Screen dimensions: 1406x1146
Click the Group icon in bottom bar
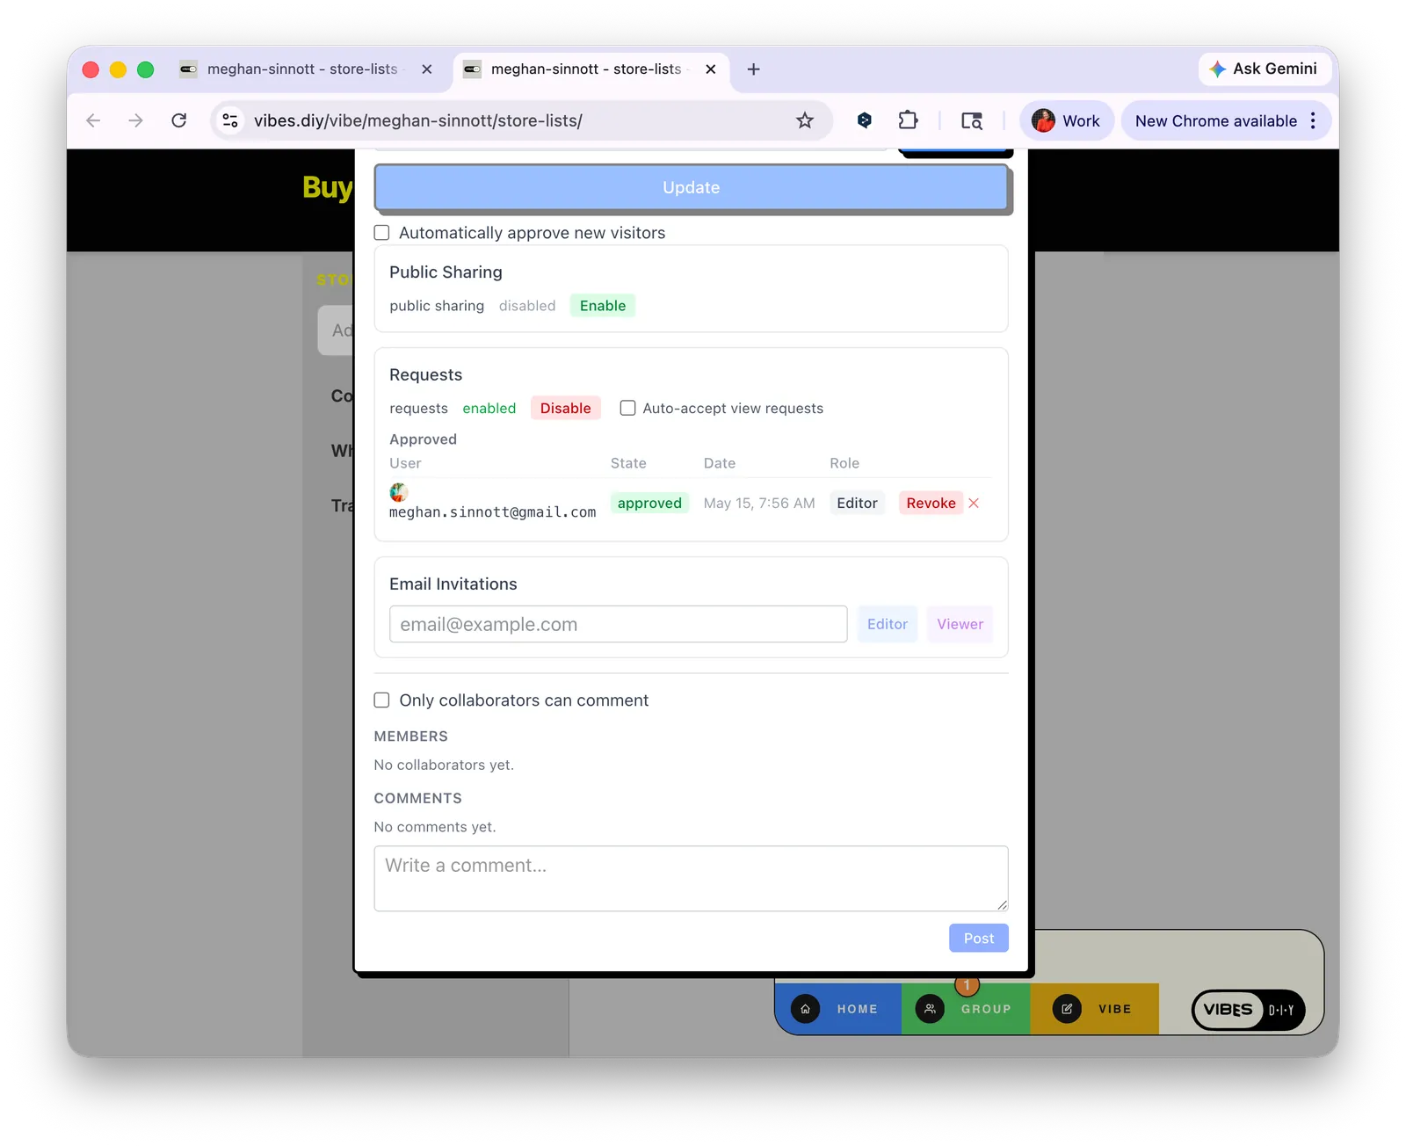[930, 1009]
